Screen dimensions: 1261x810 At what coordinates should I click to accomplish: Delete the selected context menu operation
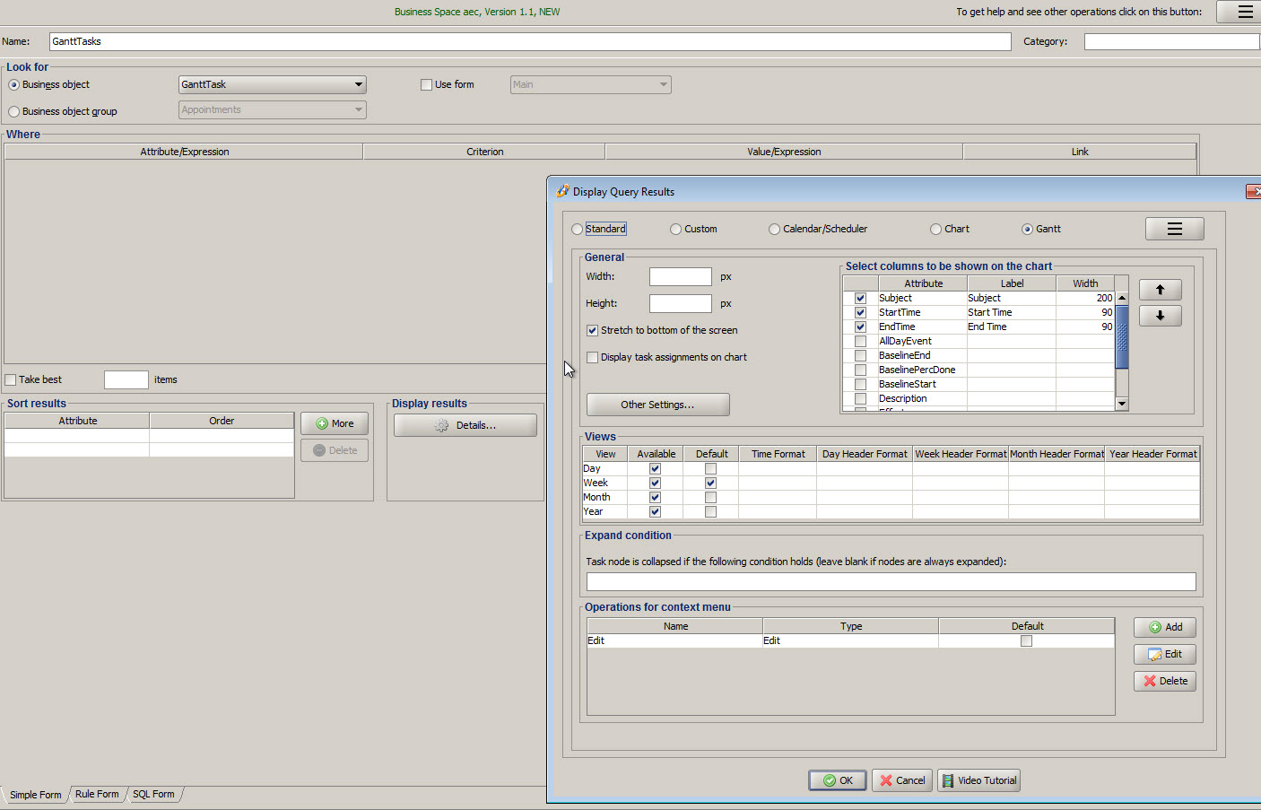pos(1164,681)
